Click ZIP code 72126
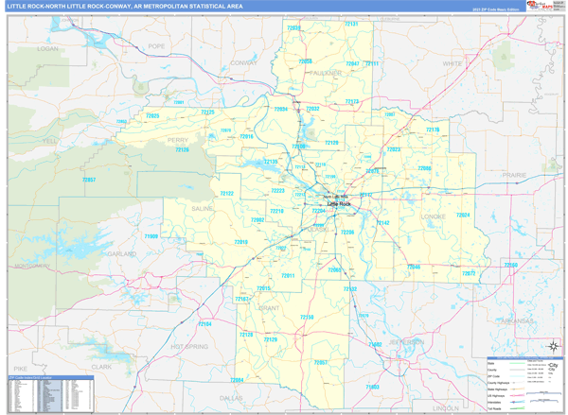 [182, 149]
